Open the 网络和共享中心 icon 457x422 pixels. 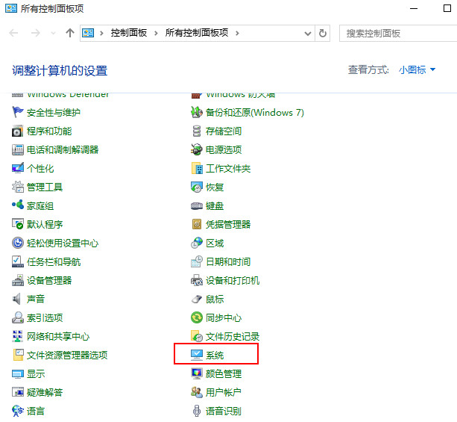17,336
